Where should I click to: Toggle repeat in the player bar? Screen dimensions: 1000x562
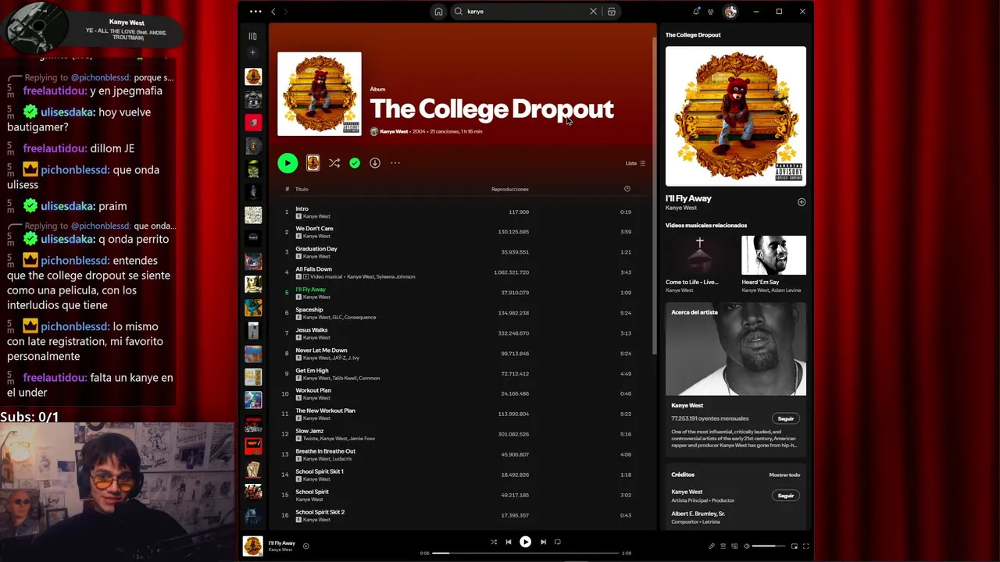[558, 542]
